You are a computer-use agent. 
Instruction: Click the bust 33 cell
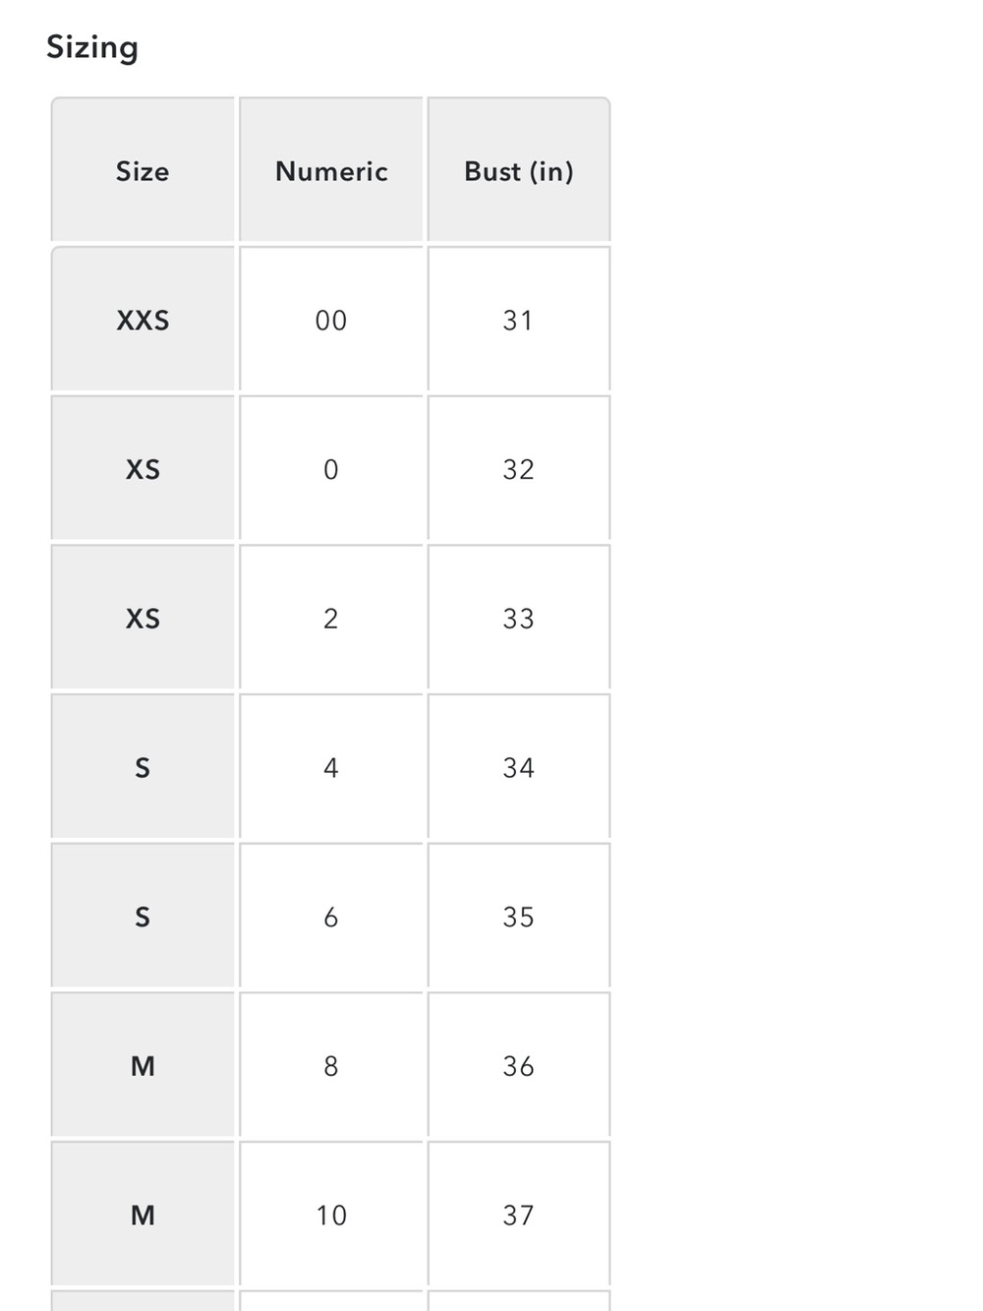click(519, 618)
